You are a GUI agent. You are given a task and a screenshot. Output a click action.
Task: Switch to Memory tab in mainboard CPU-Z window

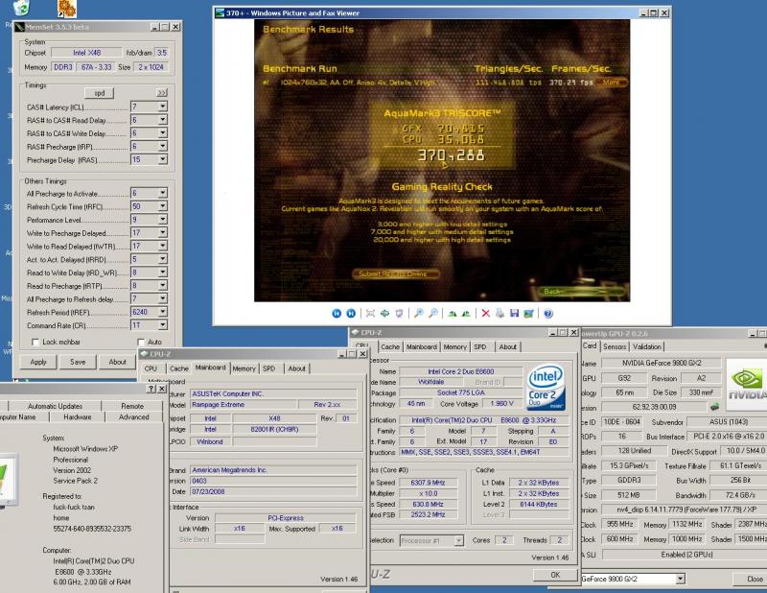point(244,368)
